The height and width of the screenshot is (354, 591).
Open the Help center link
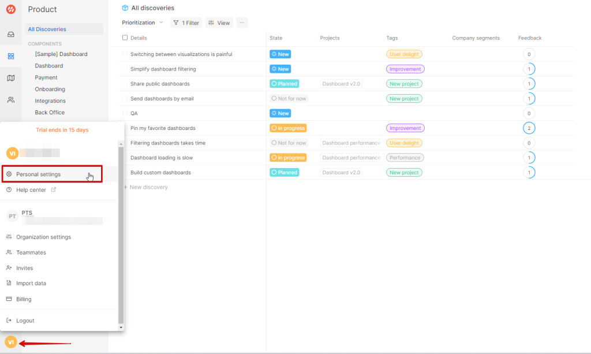31,190
